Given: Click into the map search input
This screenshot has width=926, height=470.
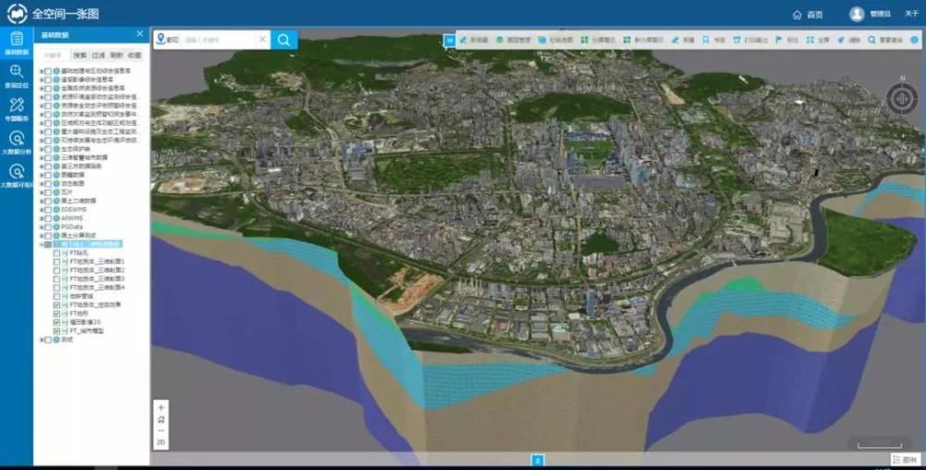Looking at the screenshot, I should (219, 40).
